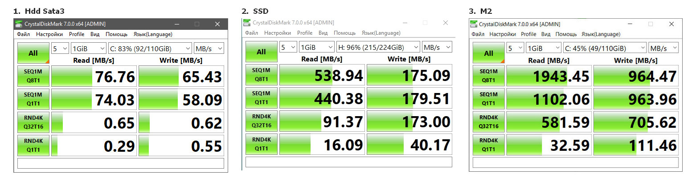Open Язык(Language) menu in M2 window
Viewport: 696px width, 186px height.
(x=601, y=34)
